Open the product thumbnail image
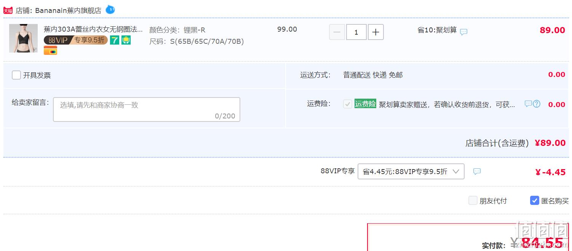 pos(23,38)
